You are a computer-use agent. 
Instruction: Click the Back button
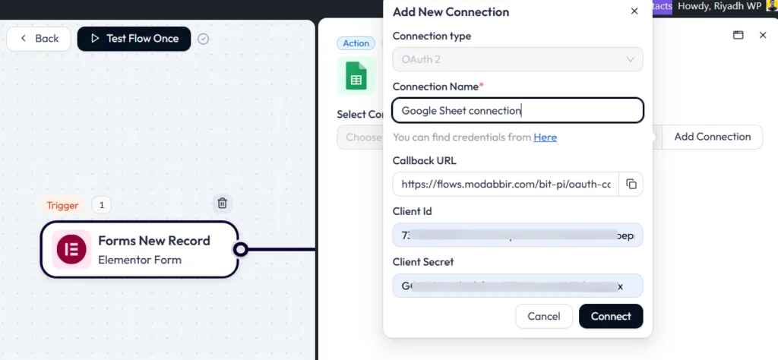(x=39, y=39)
